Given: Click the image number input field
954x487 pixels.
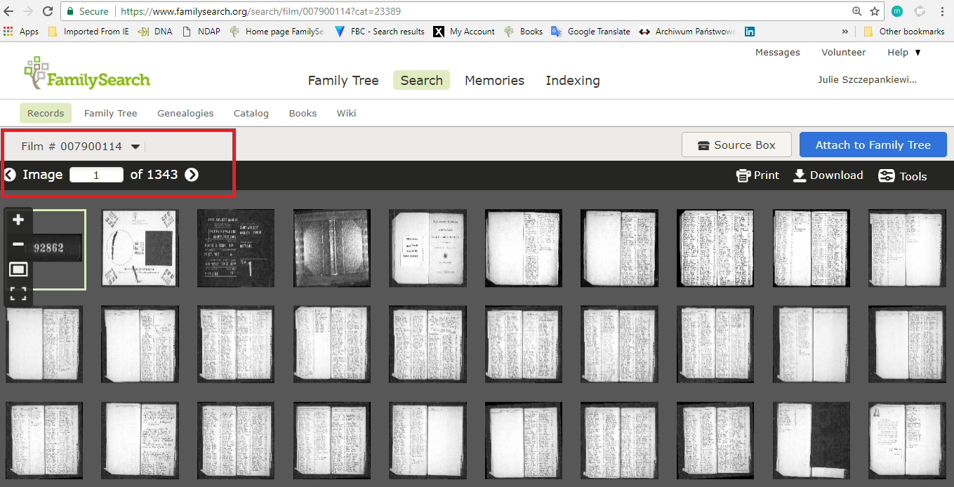Looking at the screenshot, I should (96, 175).
